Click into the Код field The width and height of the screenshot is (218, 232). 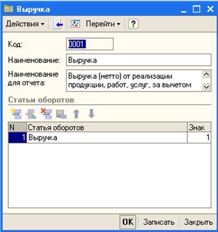pos(90,44)
